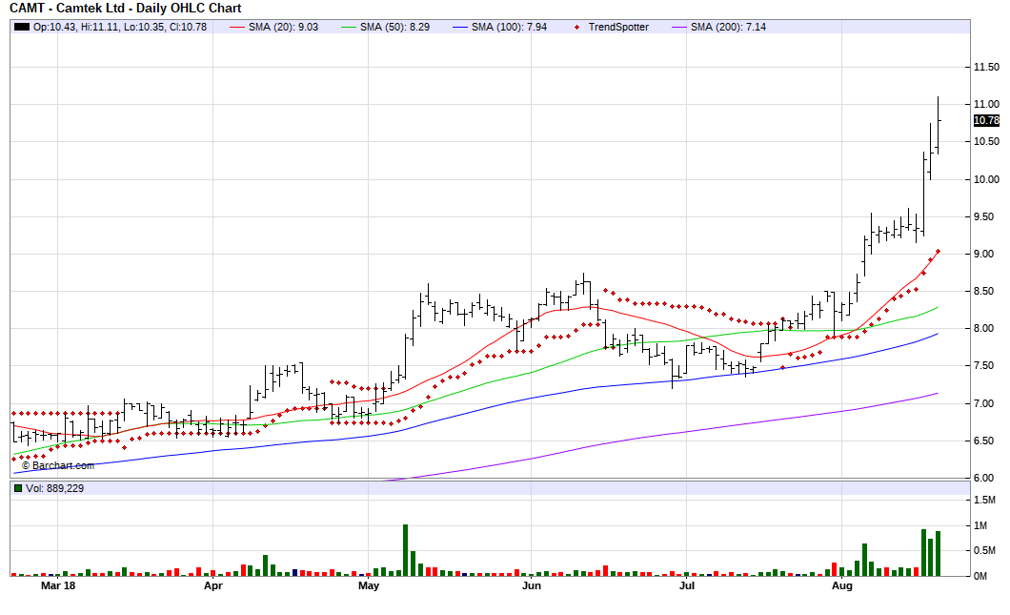Click the 10.00 price axis label
Viewport: 1010px width, 615px height.
986,179
